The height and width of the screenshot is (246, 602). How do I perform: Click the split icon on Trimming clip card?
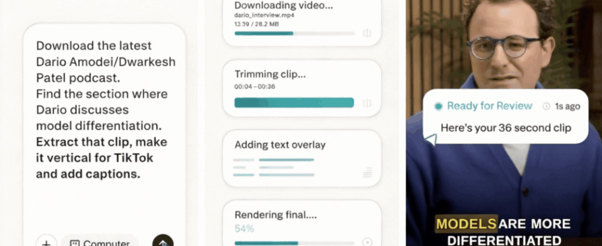367,103
